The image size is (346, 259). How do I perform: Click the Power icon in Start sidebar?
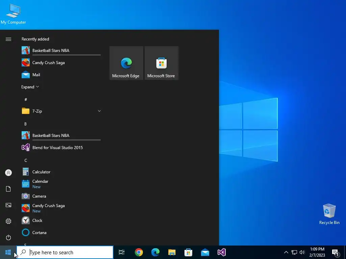tap(8, 238)
